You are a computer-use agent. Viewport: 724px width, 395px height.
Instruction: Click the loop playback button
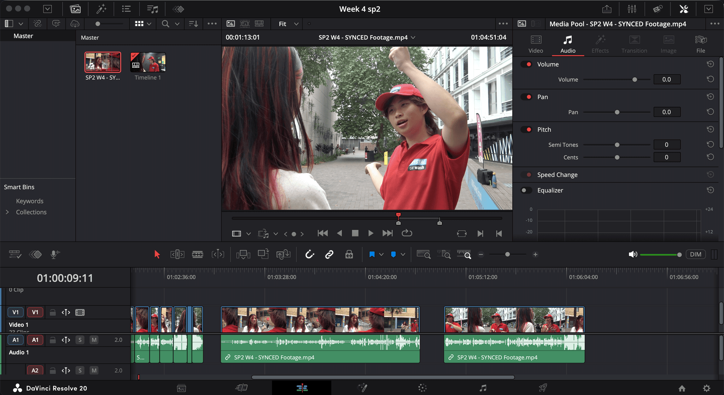[x=407, y=233]
